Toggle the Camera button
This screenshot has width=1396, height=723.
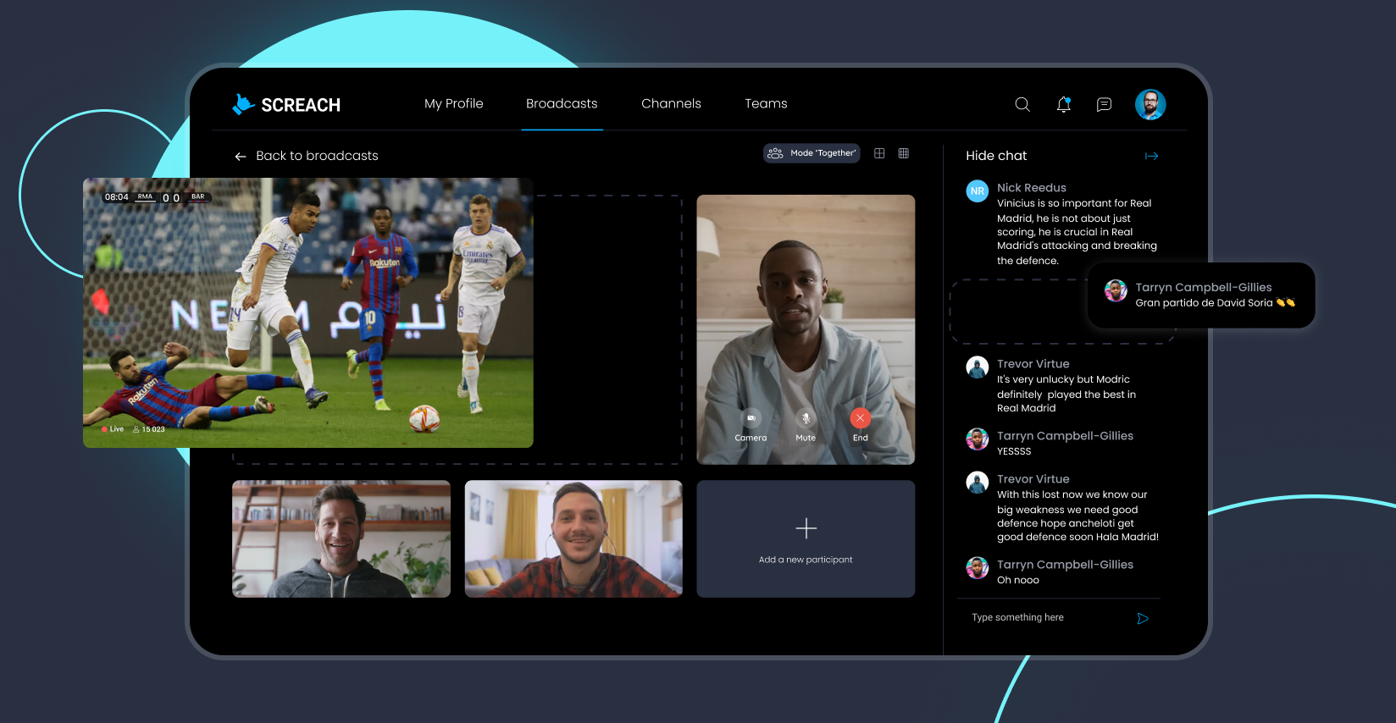click(x=751, y=418)
